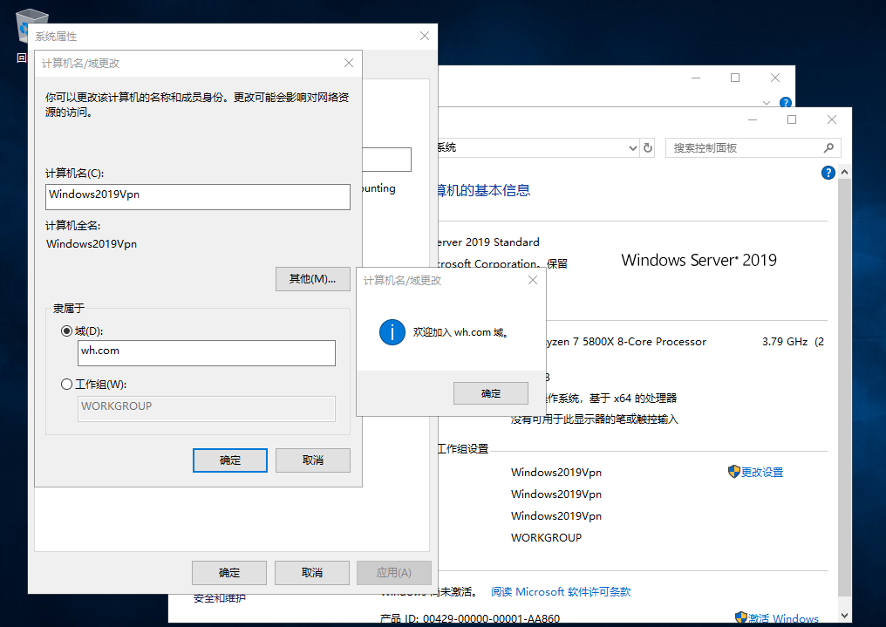Expand the control panel address bar dropdown

(633, 148)
